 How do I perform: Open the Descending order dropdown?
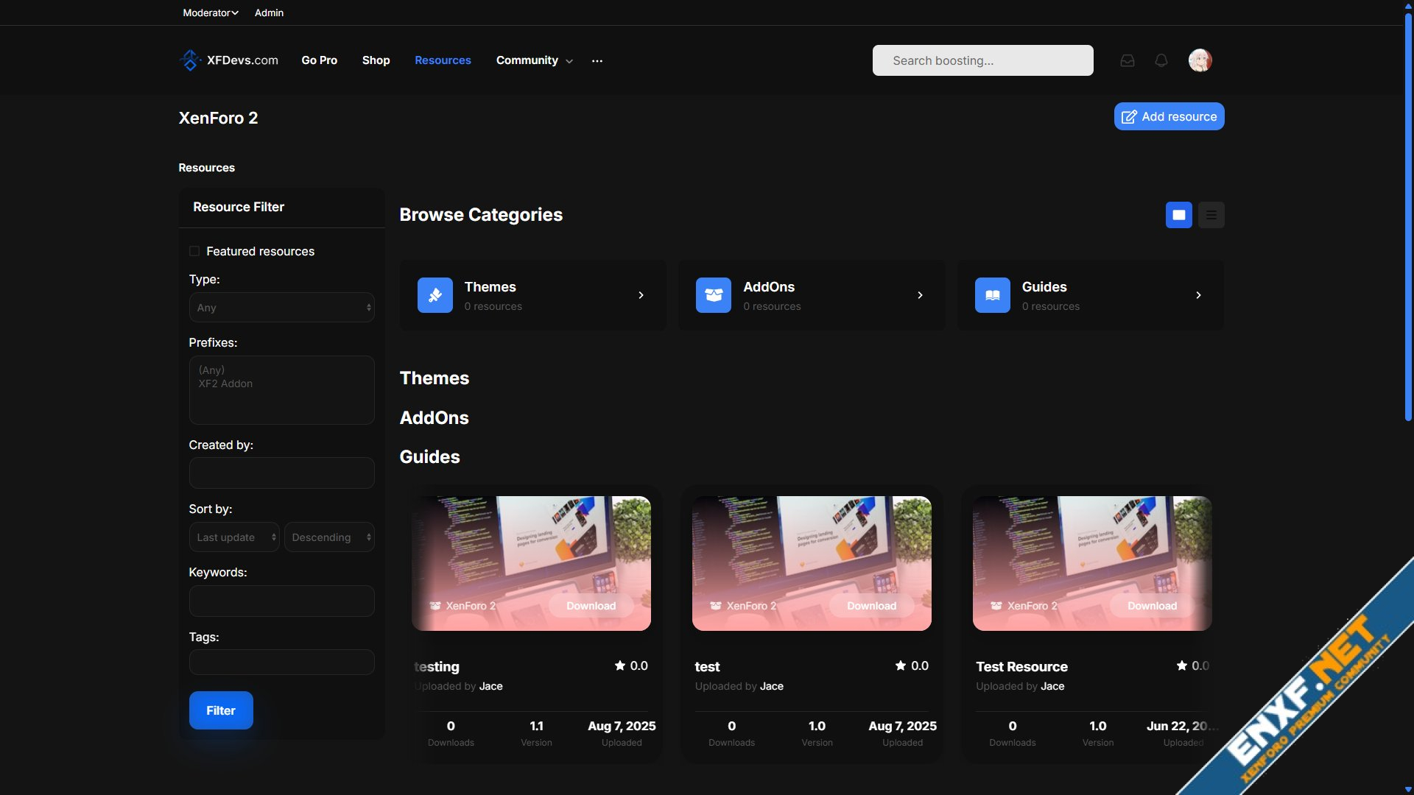coord(328,537)
